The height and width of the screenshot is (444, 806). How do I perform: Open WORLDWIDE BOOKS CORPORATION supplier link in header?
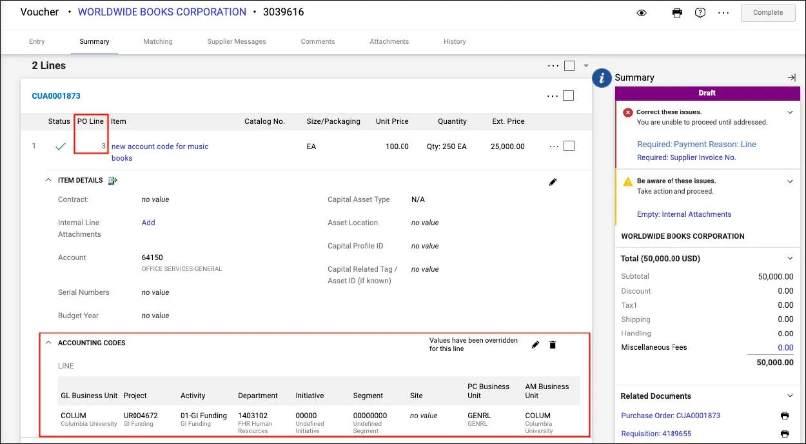162,12
